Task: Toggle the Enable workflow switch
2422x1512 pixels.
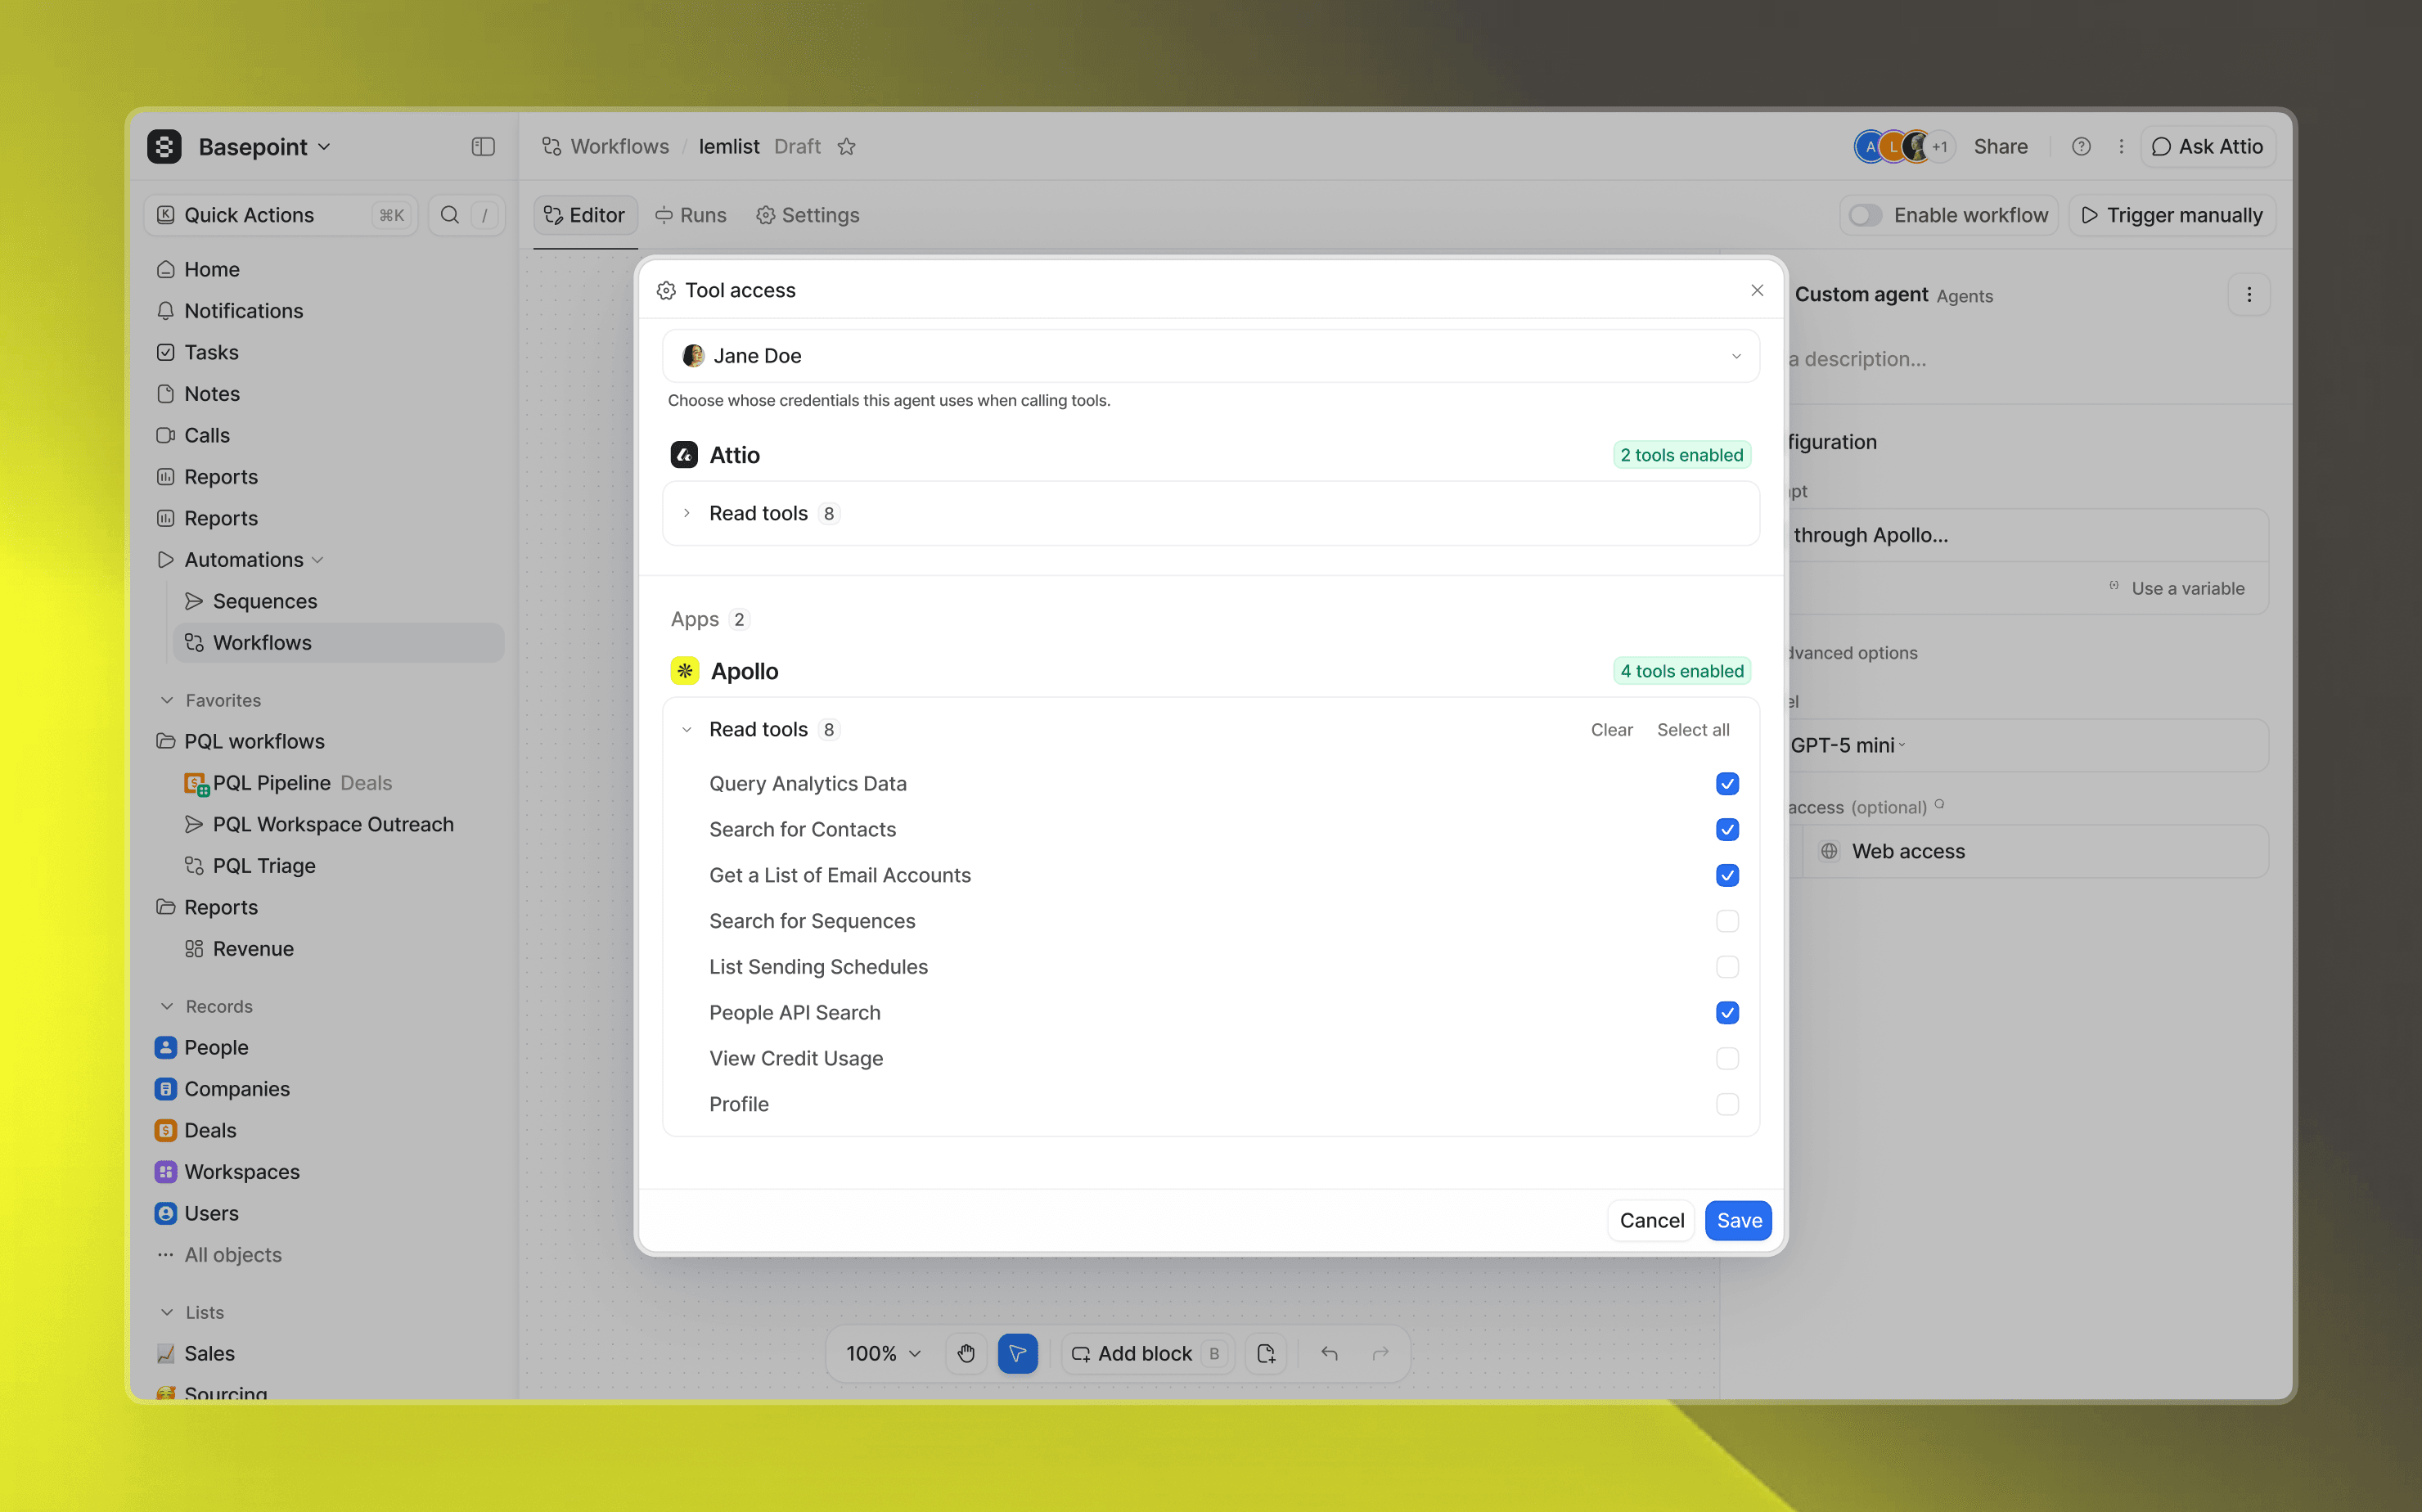Action: tap(1865, 215)
